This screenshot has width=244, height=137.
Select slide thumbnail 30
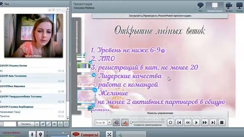coord(86,81)
